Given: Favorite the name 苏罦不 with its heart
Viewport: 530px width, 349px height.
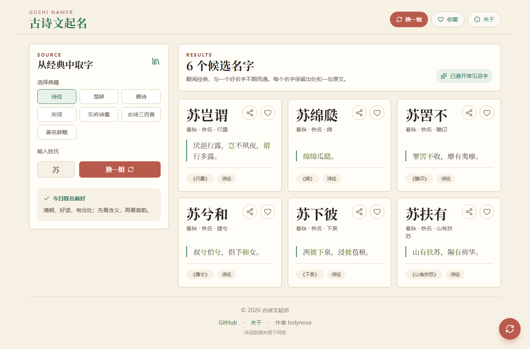Looking at the screenshot, I should pos(487,113).
